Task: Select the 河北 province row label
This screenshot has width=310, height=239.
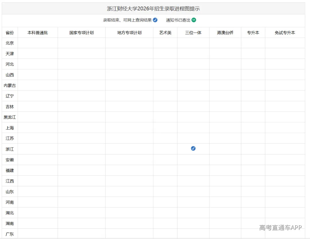Action: 10,64
